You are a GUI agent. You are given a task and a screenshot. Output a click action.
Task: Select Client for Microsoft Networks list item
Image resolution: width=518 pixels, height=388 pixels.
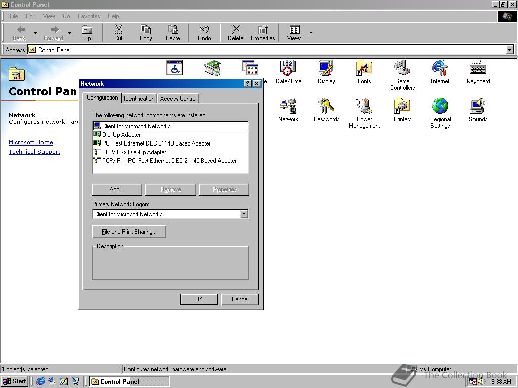pyautogui.click(x=170, y=126)
